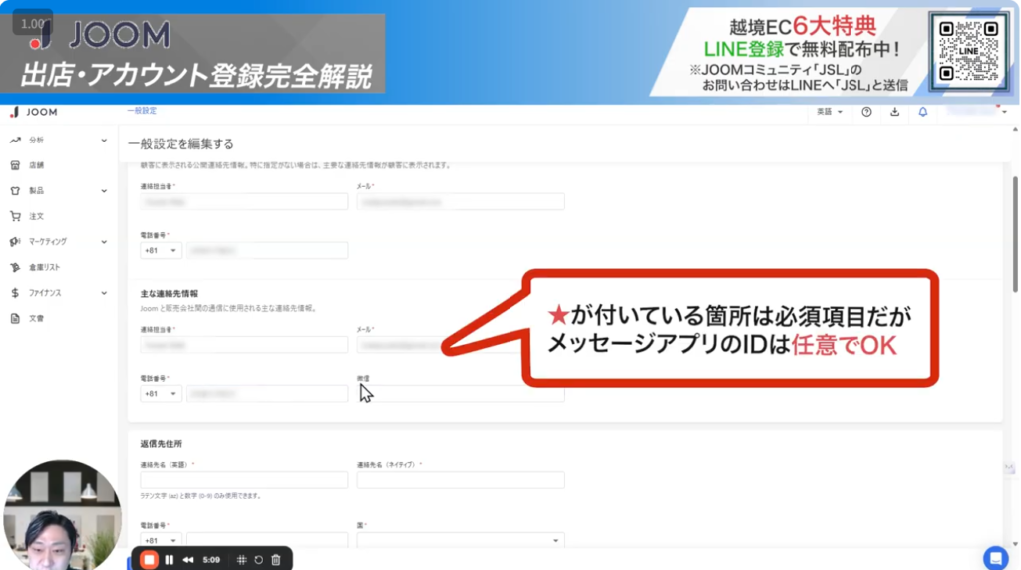Screen dimensions: 1021x570
Task: Delete the recording with trash icon
Action: [276, 559]
